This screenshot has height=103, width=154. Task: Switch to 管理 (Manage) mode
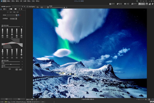(x=112, y=4)
